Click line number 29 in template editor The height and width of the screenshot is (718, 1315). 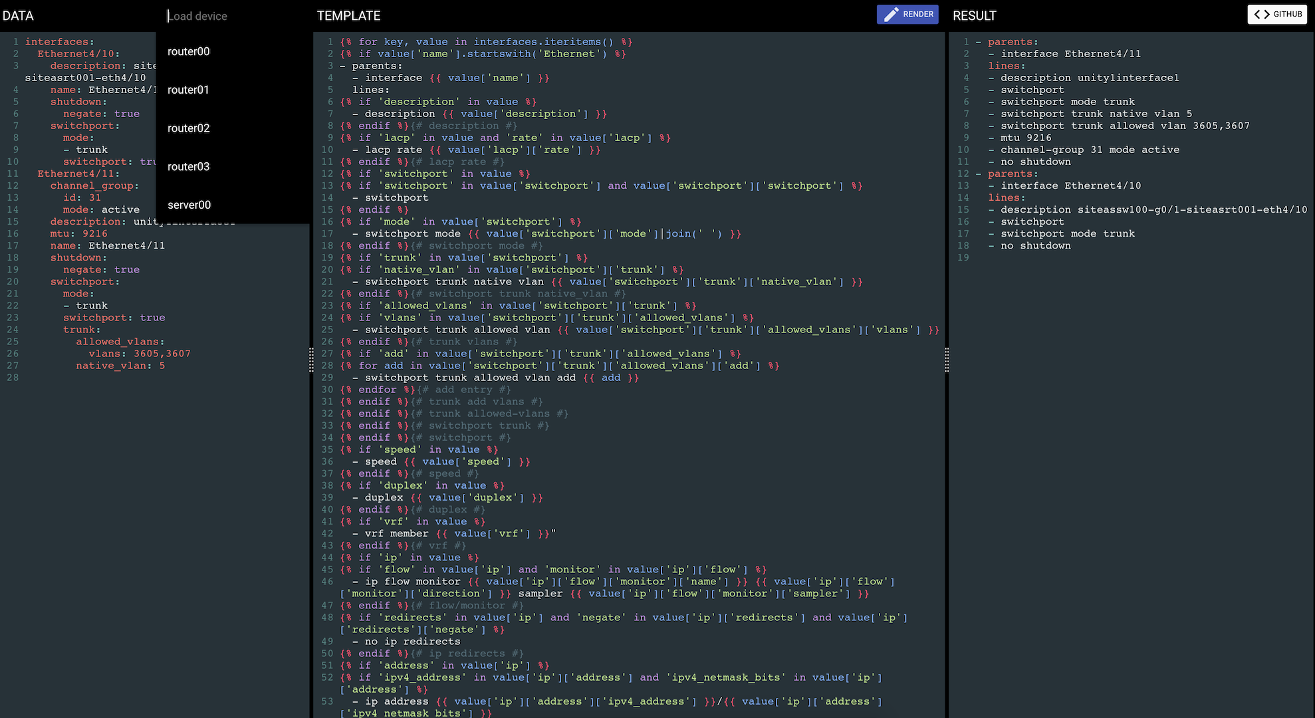[x=327, y=378]
